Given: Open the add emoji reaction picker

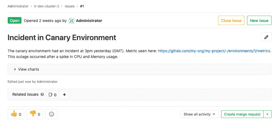Looking at the screenshot, I should point(52,114).
